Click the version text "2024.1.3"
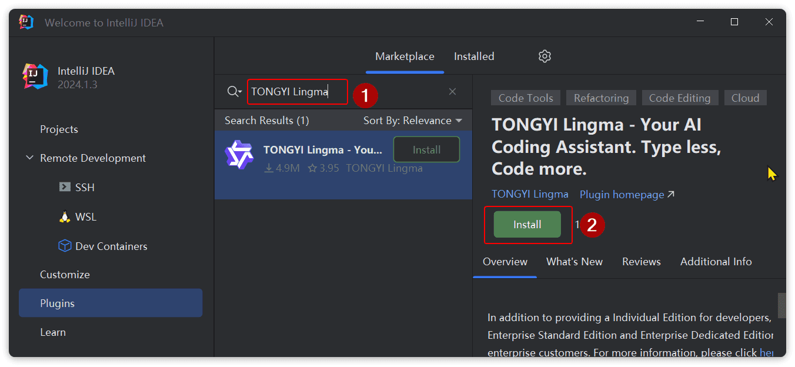This screenshot has height=367, width=795. pos(78,85)
